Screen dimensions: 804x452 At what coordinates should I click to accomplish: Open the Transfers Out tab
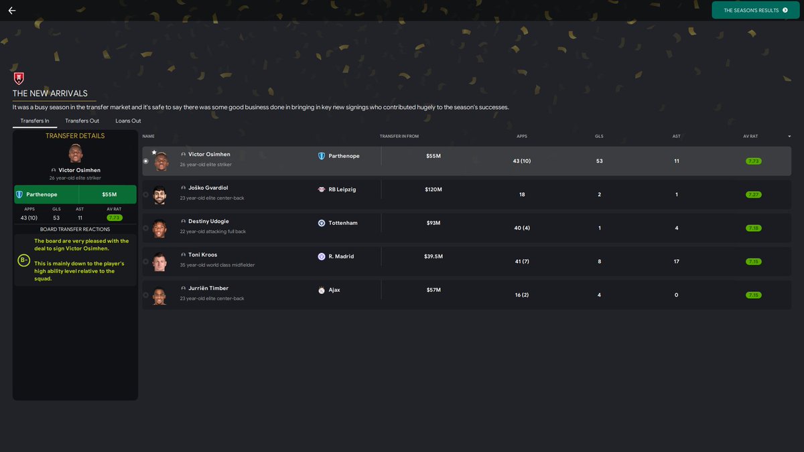click(x=82, y=121)
